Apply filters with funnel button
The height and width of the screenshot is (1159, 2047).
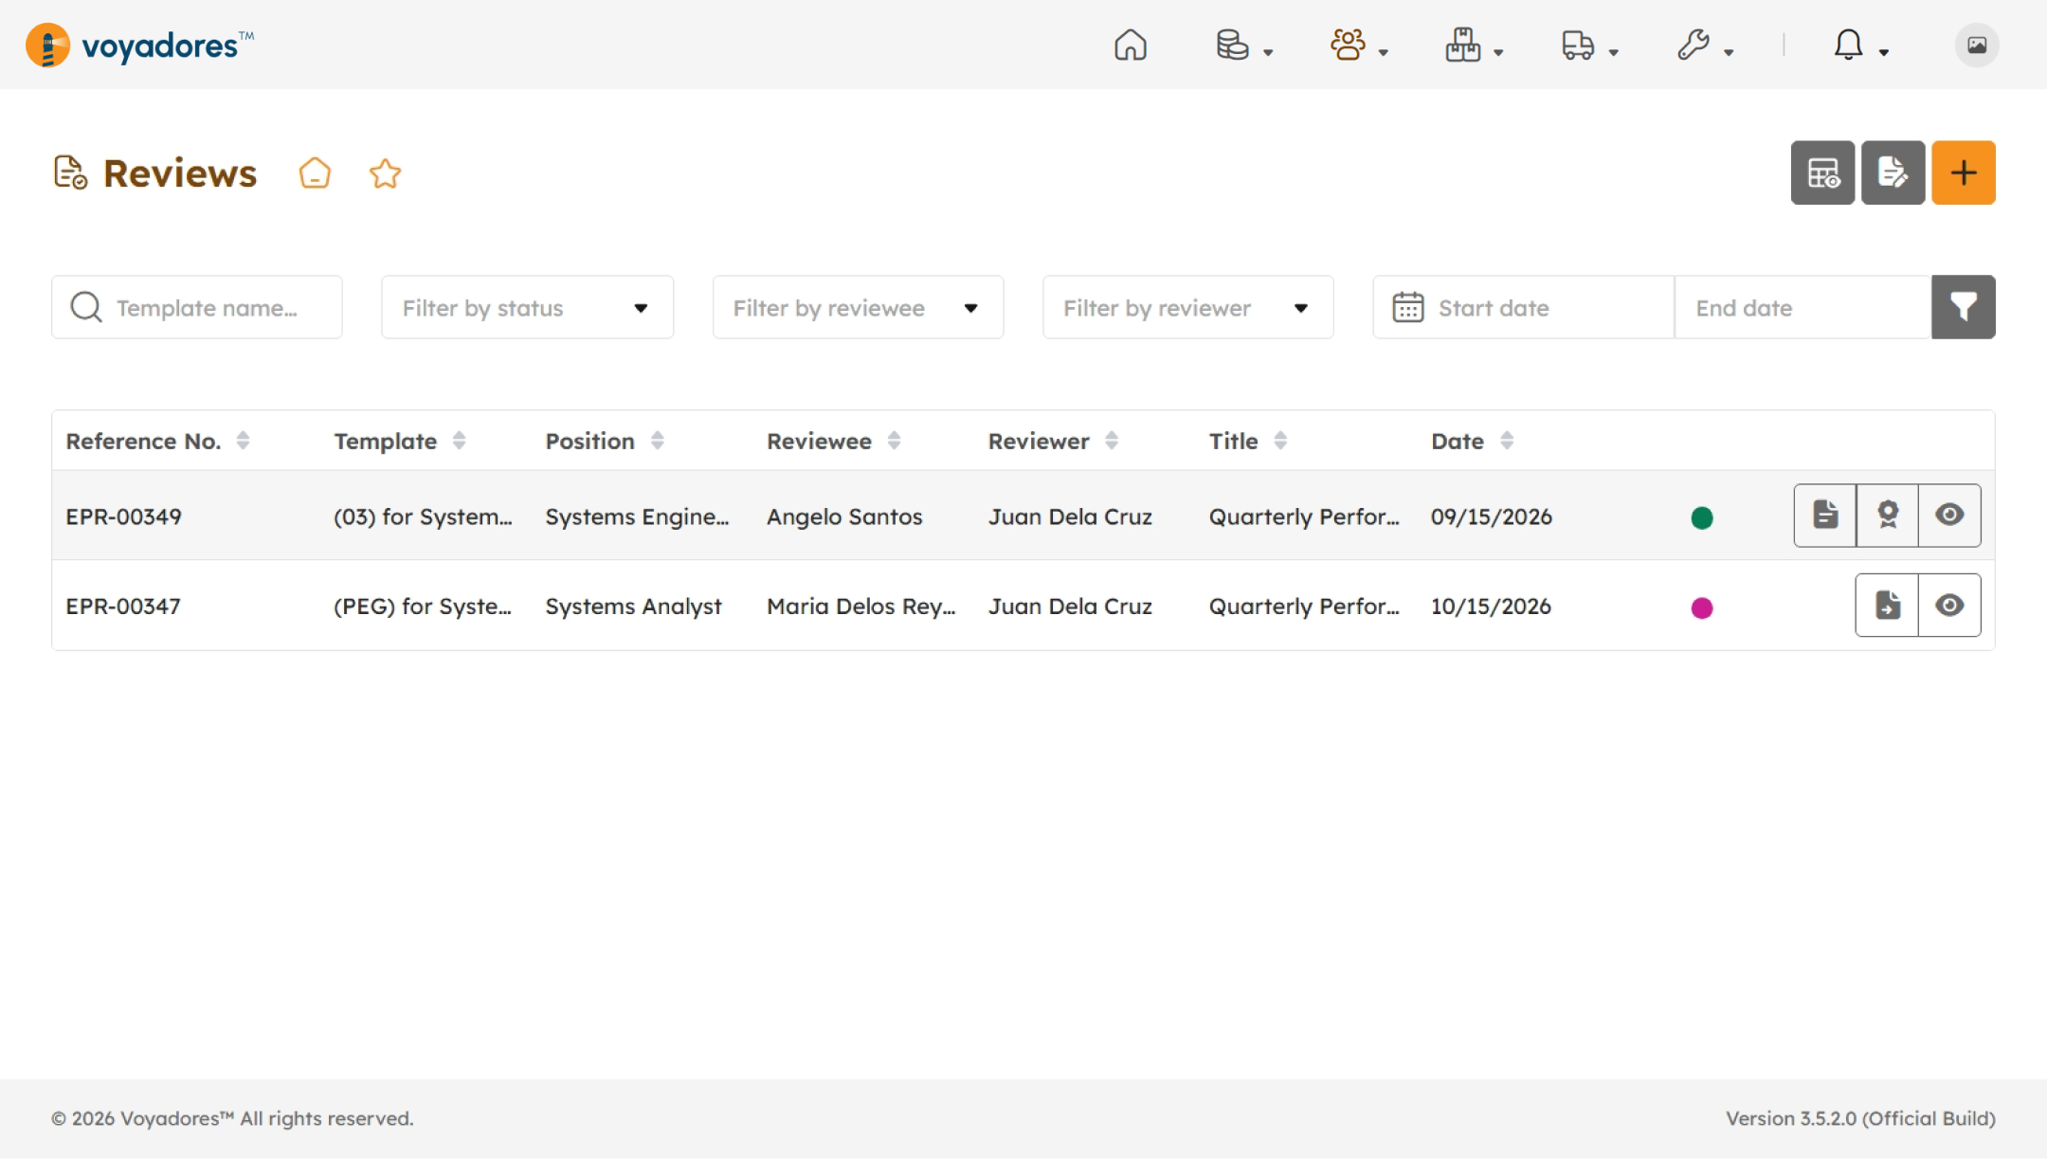1964,307
